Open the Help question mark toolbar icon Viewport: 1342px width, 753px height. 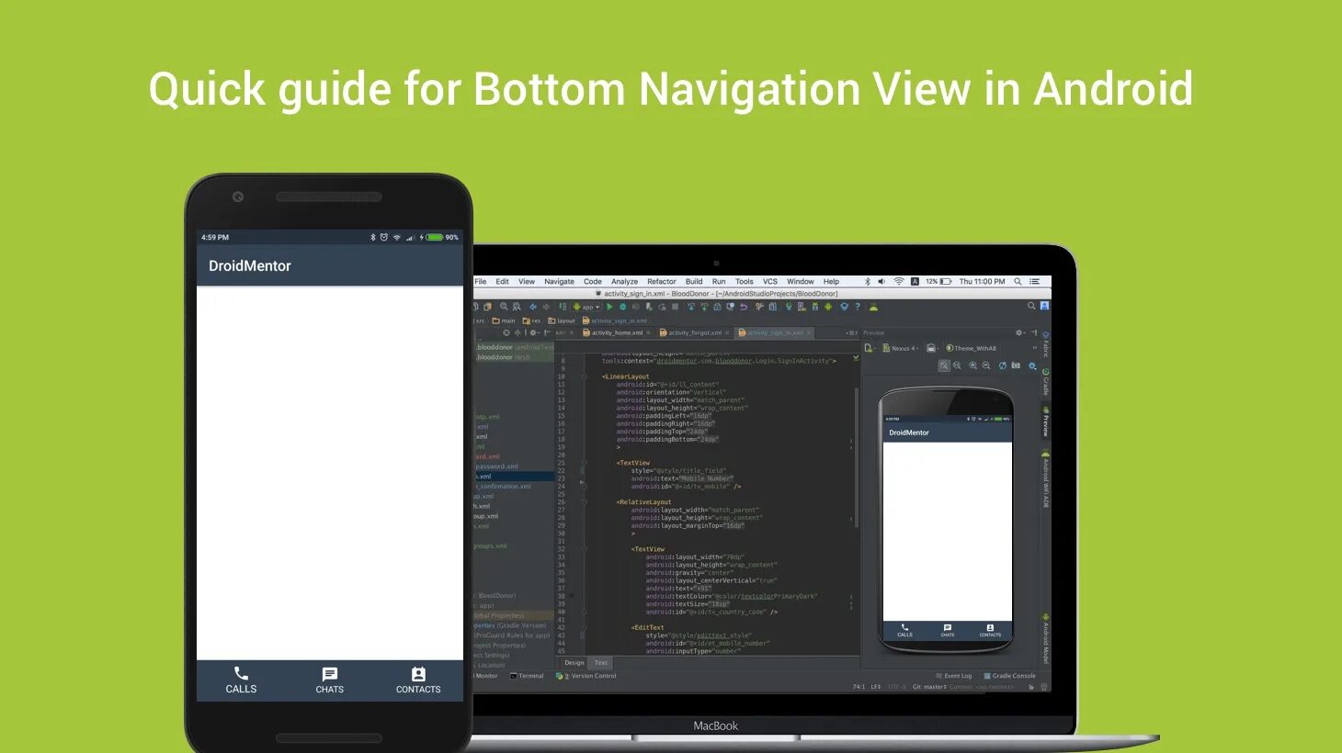(x=858, y=307)
